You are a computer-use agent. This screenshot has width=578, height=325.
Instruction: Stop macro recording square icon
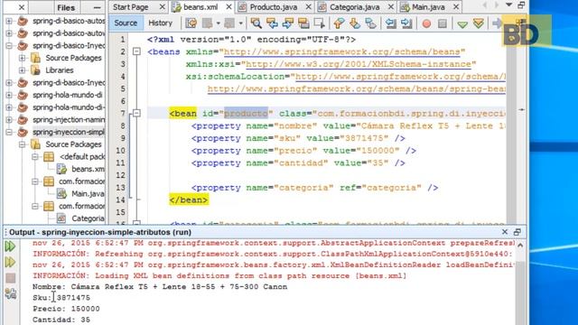coord(443,23)
